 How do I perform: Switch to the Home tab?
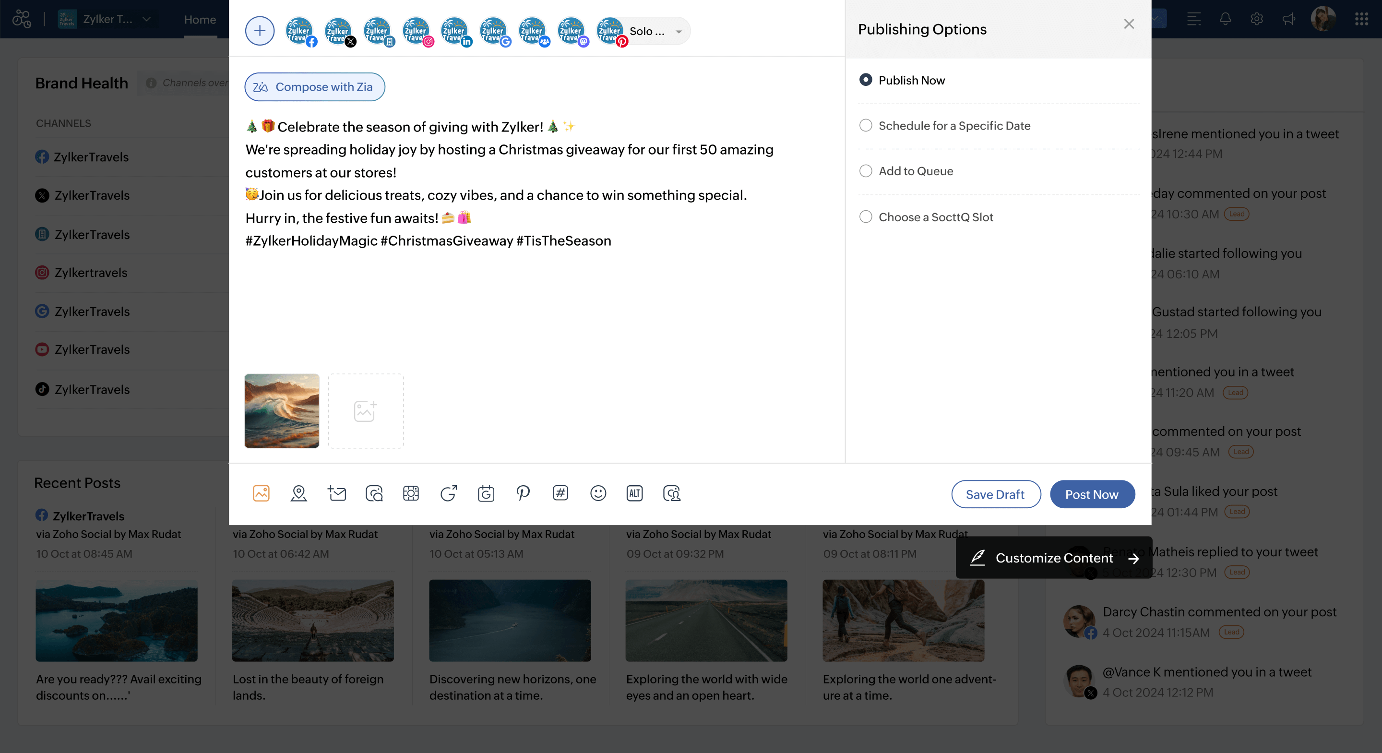coord(200,19)
